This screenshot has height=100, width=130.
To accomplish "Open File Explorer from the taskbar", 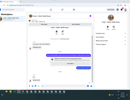I will click(6, 91).
